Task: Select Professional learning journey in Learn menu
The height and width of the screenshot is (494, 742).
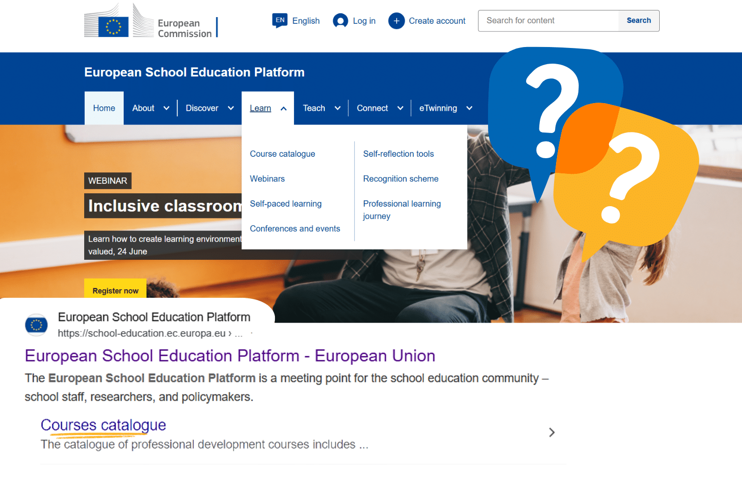Action: coord(402,210)
